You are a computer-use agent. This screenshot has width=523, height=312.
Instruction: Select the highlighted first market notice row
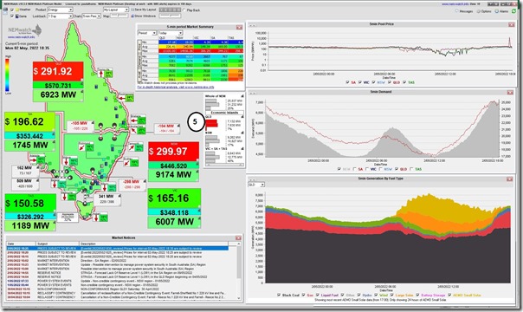[x=118, y=249]
